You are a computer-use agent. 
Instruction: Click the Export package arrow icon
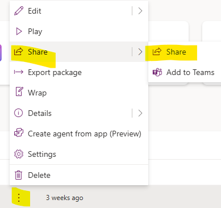point(19,72)
